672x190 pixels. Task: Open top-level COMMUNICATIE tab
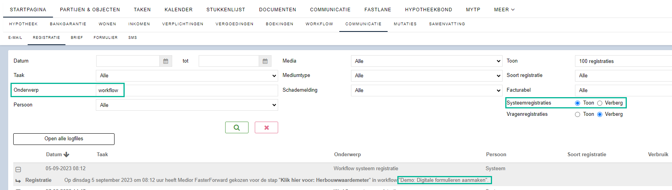[330, 10]
